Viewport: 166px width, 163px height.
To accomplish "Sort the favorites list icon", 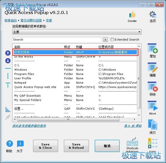I will [x=8, y=109].
